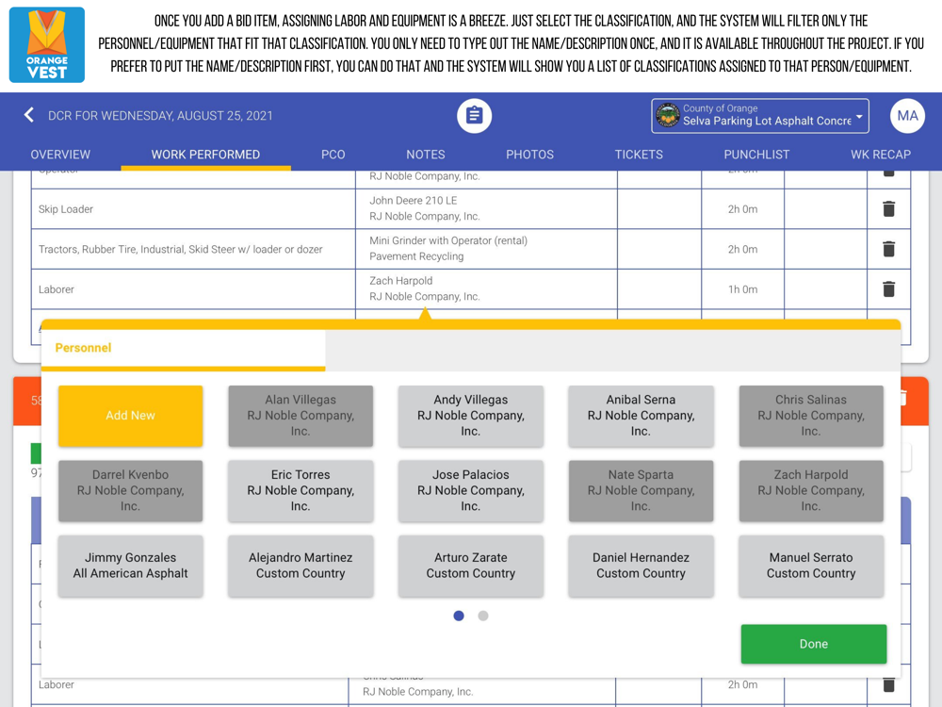
Task: Open the Photos tab
Action: coord(529,155)
